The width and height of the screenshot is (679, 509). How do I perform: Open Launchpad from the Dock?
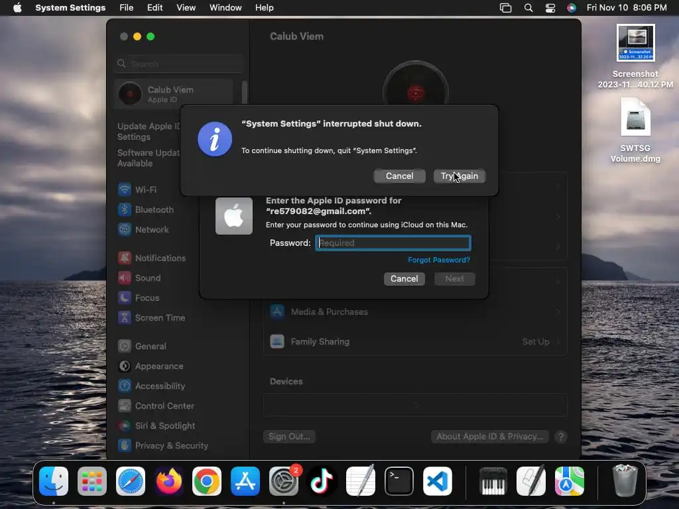pos(92,481)
